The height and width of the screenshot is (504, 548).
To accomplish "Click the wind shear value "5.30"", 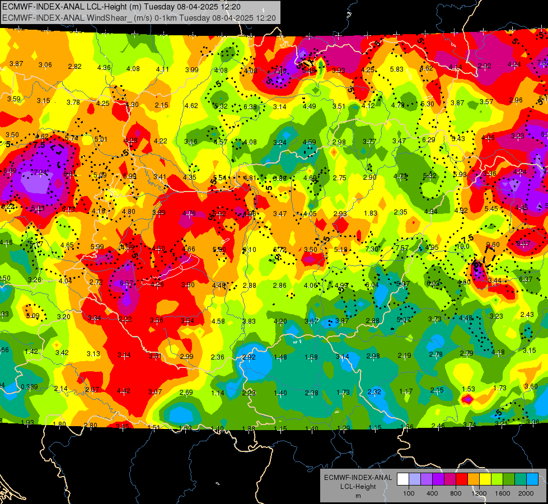I will pyautogui.click(x=428, y=104).
